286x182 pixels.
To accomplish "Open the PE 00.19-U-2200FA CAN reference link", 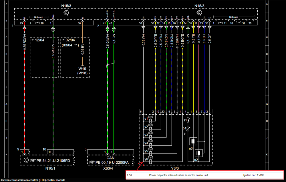I will tap(112, 162).
